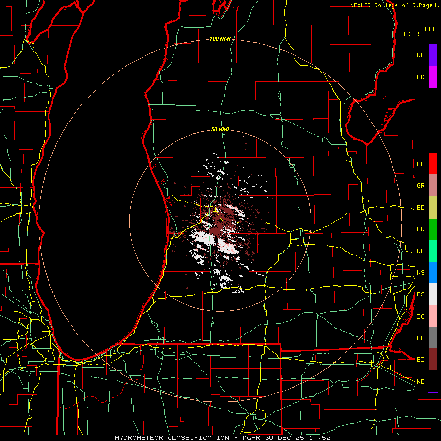Click the IC legend label
The image size is (441, 441).
pos(420,317)
